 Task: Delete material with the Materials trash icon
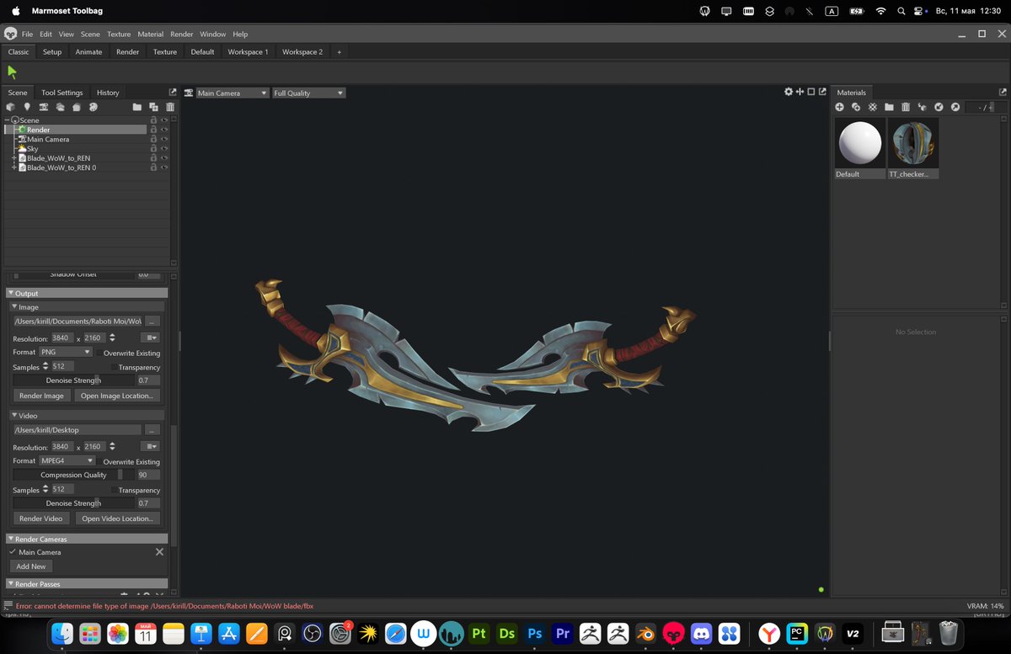(906, 107)
